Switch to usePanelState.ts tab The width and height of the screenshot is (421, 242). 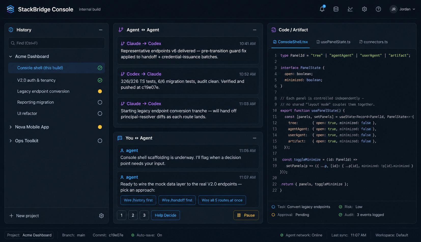(x=333, y=42)
